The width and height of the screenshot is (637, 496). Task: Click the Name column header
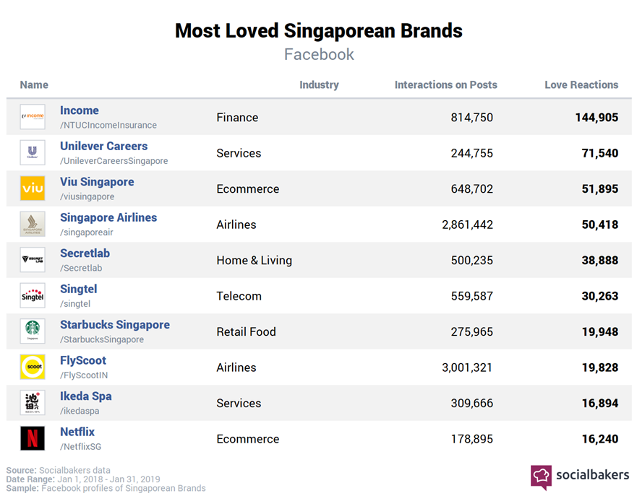[34, 84]
